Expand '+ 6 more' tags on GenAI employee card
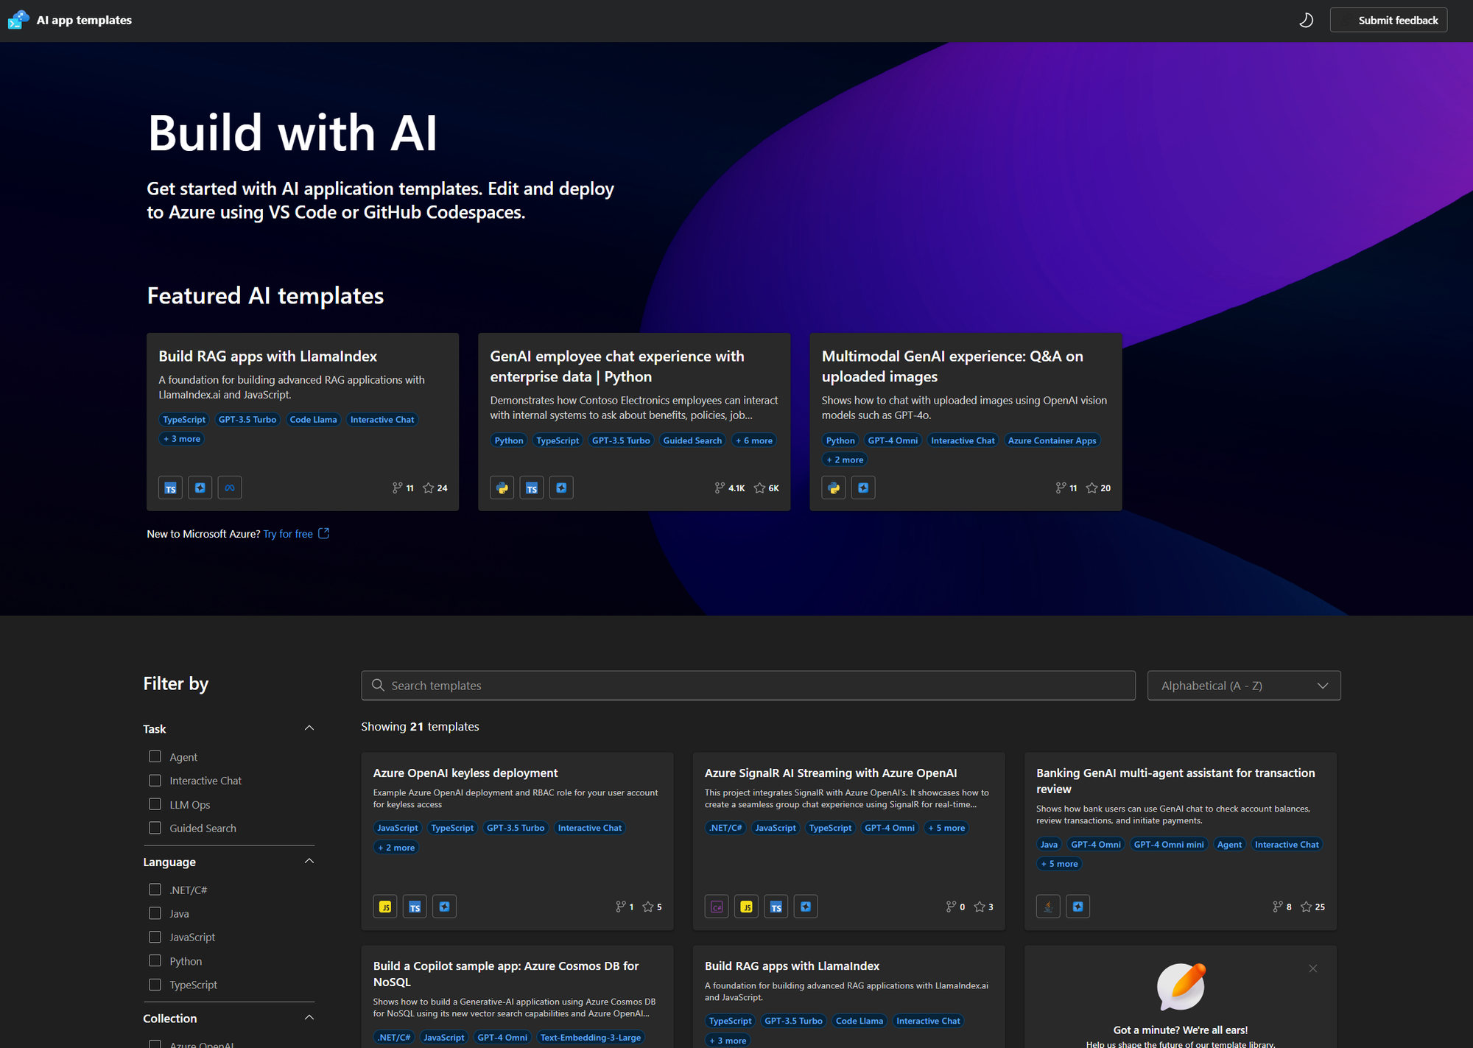 (754, 440)
